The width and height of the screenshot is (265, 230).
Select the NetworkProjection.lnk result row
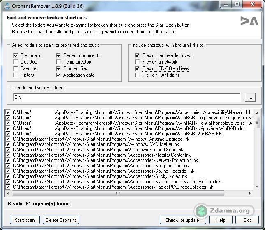click(x=105, y=160)
